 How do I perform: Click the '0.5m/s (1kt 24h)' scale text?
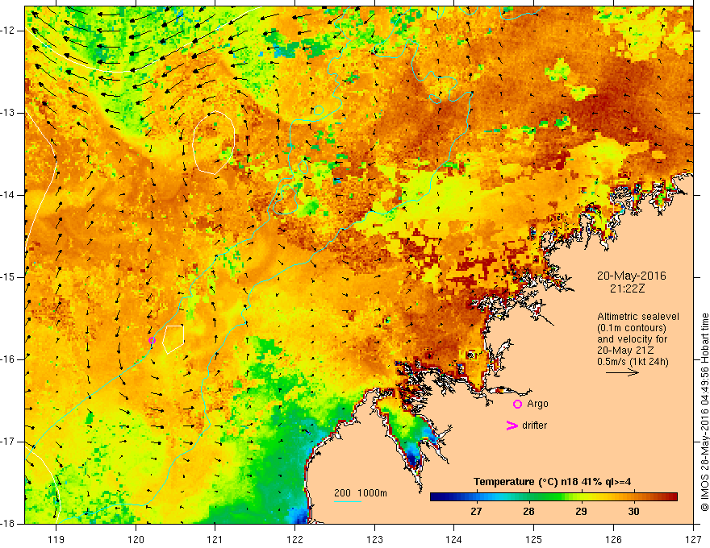(x=633, y=362)
